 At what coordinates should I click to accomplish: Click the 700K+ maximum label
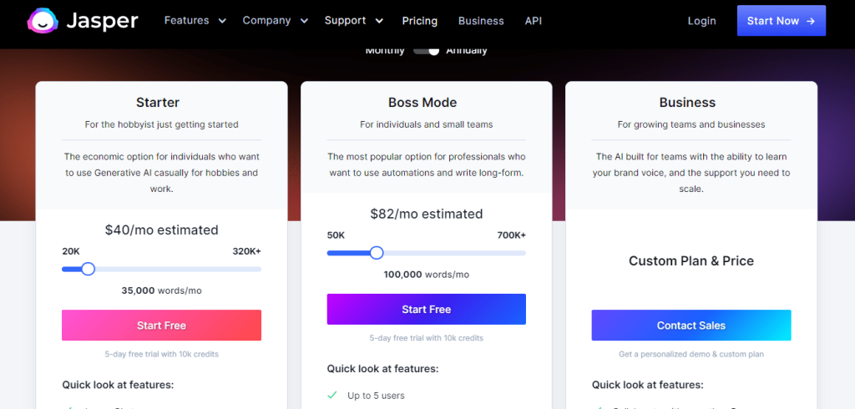click(512, 235)
